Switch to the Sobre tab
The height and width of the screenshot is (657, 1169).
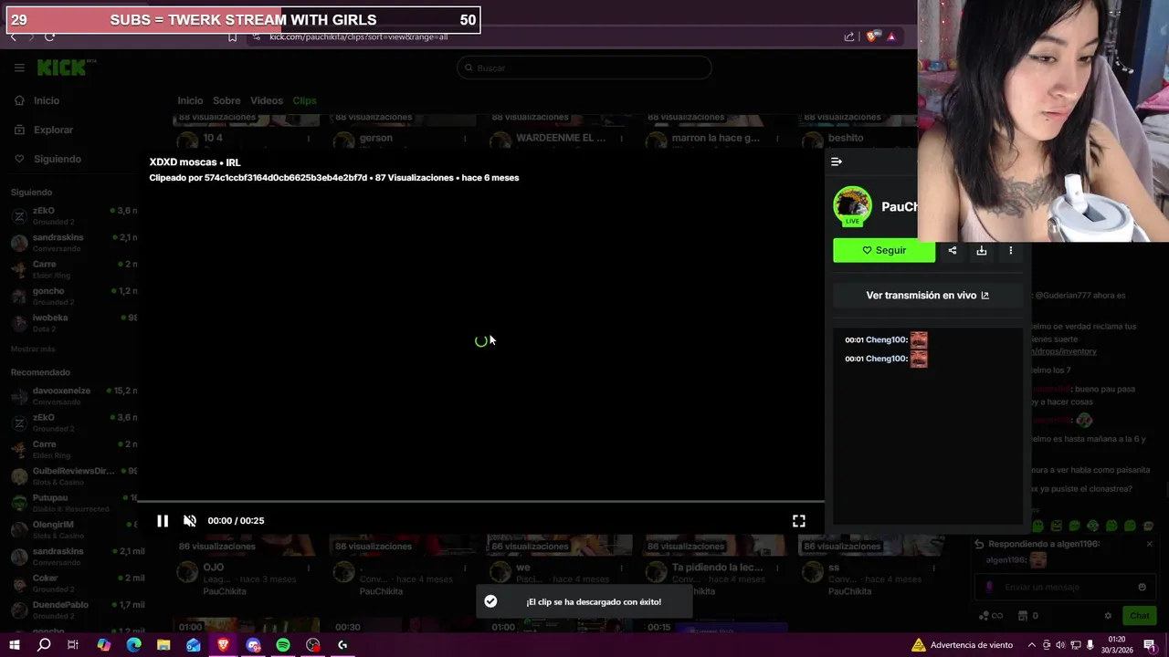pos(226,101)
